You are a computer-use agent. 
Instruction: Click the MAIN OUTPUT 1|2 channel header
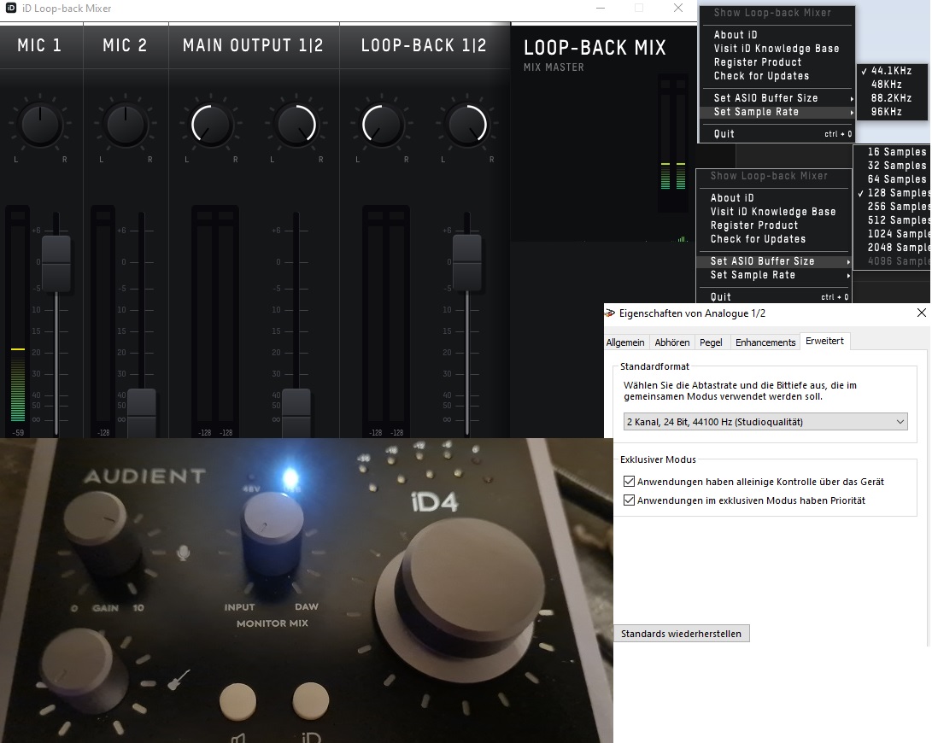253,46
